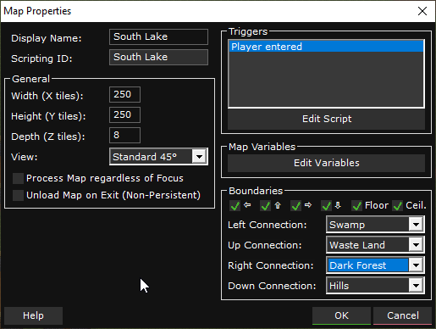Expand Right Connection dropdown arrow
The image size is (436, 329).
[x=416, y=265]
